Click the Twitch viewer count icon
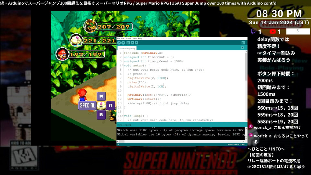 (253, 31)
